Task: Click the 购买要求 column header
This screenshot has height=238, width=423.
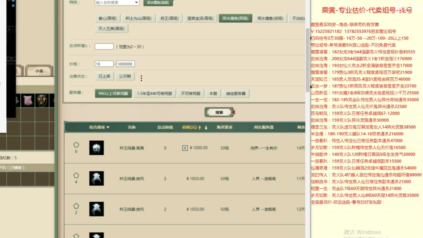Action: pos(224,127)
